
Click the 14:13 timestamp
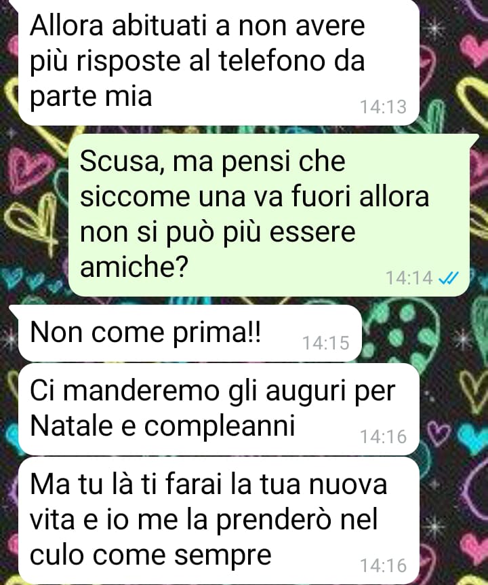383,107
